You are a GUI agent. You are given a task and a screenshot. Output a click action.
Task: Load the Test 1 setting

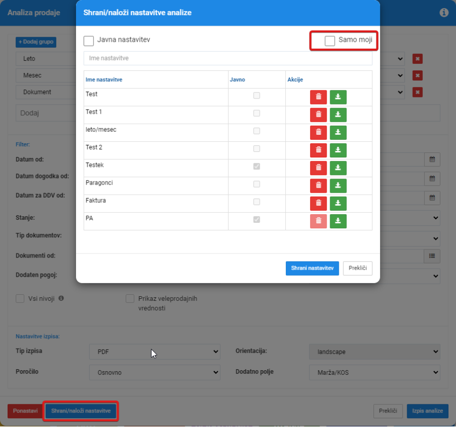[x=338, y=115]
